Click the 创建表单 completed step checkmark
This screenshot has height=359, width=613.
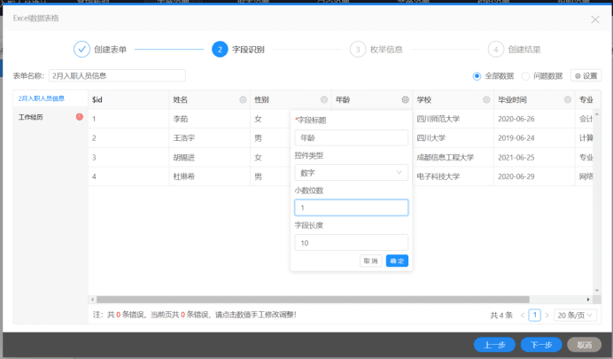coord(81,50)
